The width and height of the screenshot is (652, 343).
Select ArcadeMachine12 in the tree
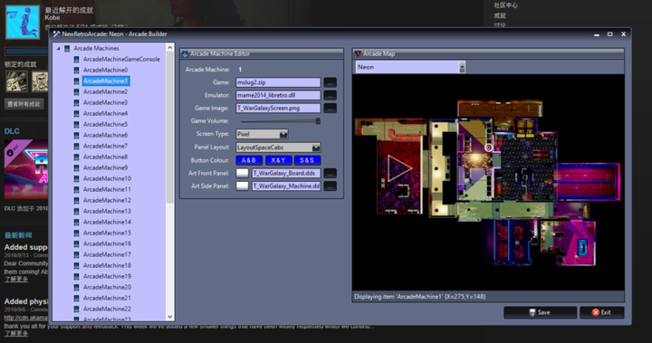(107, 200)
